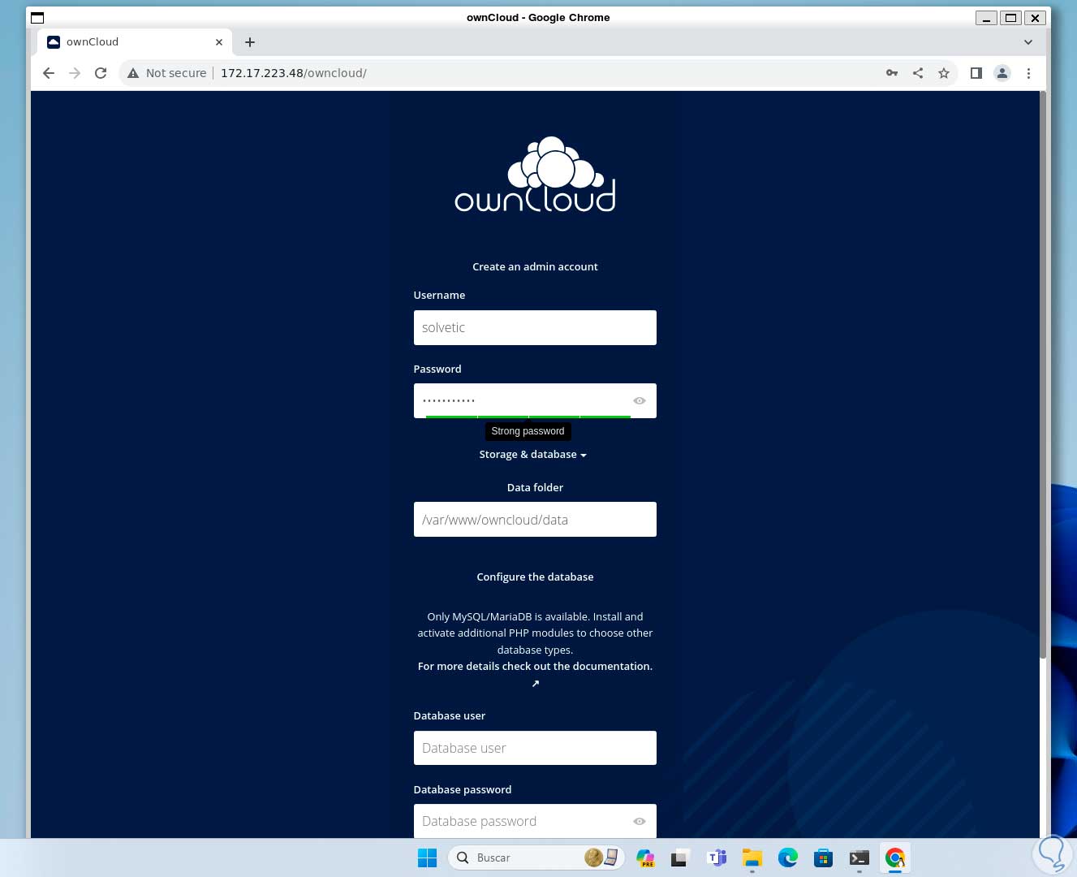This screenshot has width=1077, height=877.
Task: Launch Microsoft Teams from the taskbar
Action: pyautogui.click(x=717, y=858)
